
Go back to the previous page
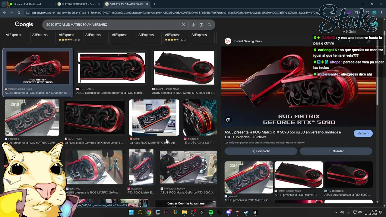point(4,13)
